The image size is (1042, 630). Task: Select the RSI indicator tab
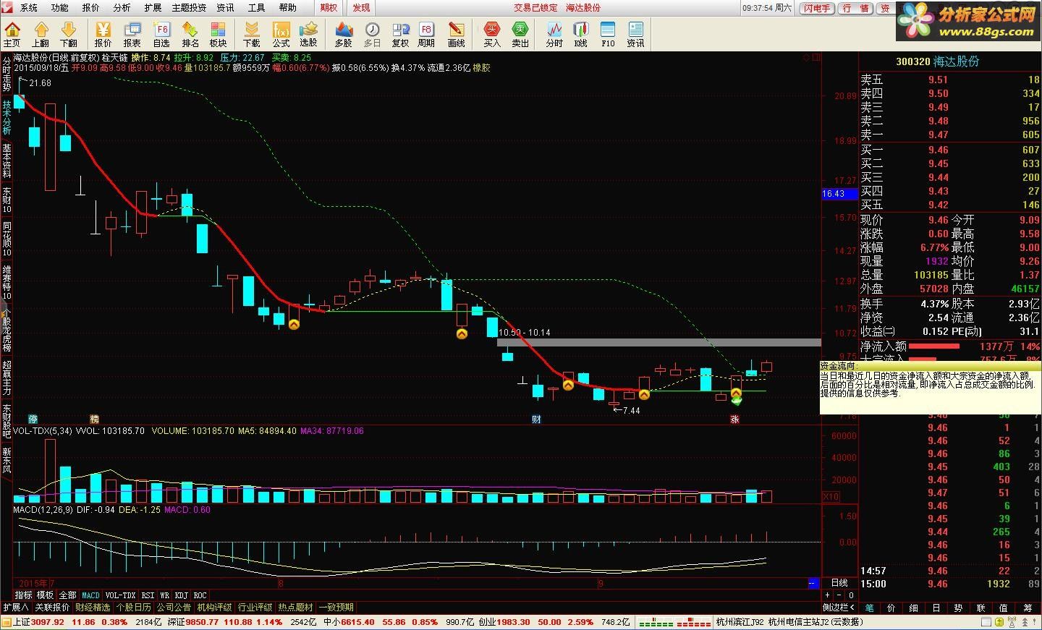click(148, 595)
